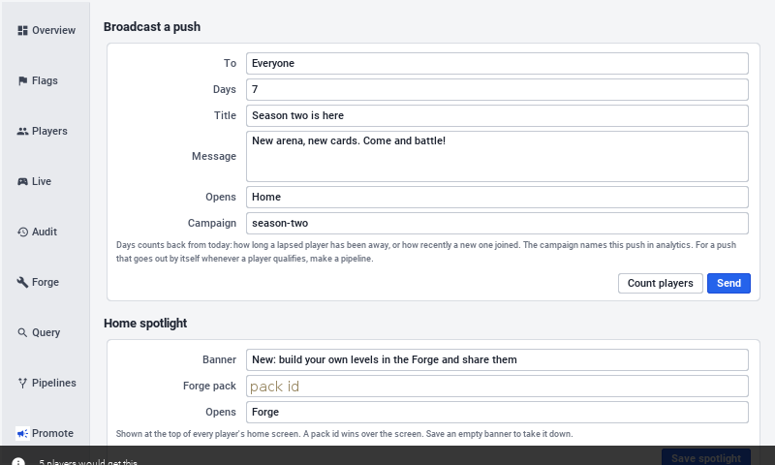Viewport: 775px width, 465px height.
Task: Open the Overview dashboard icon
Action: point(22,31)
